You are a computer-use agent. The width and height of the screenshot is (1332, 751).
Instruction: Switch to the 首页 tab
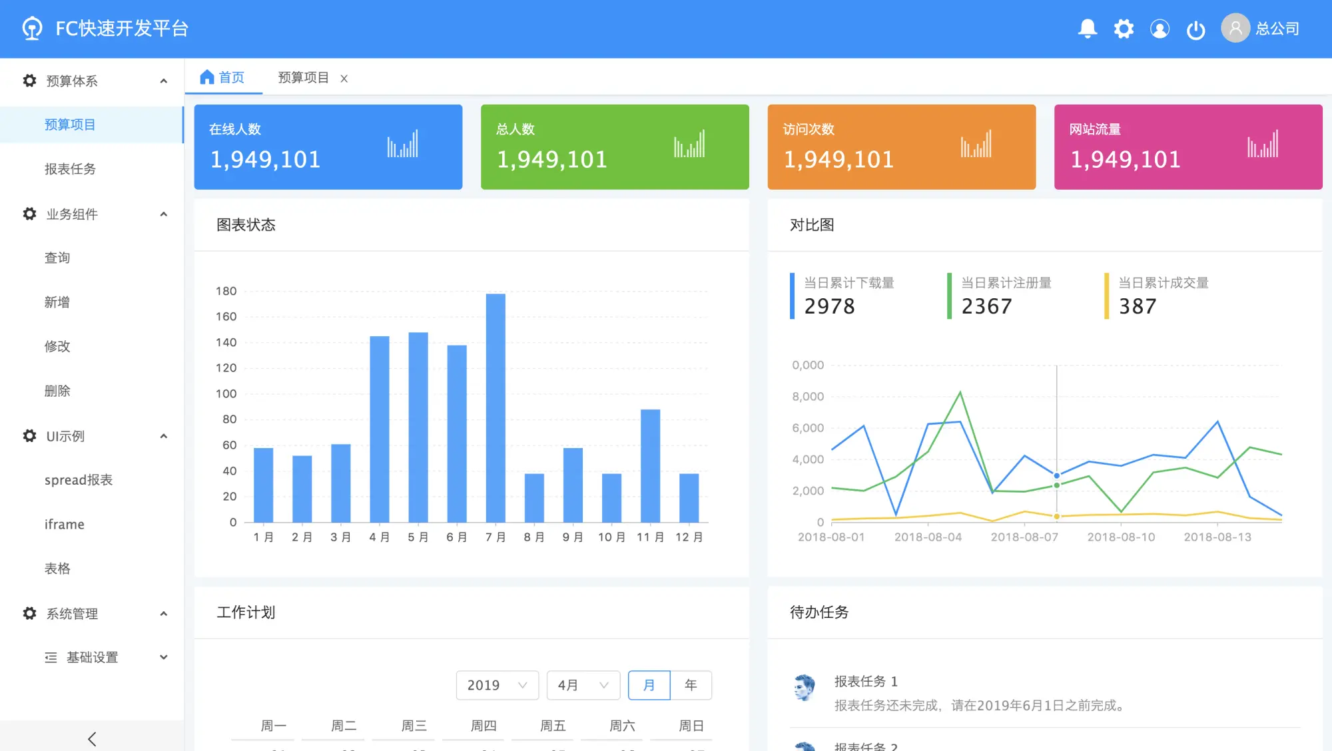click(223, 78)
